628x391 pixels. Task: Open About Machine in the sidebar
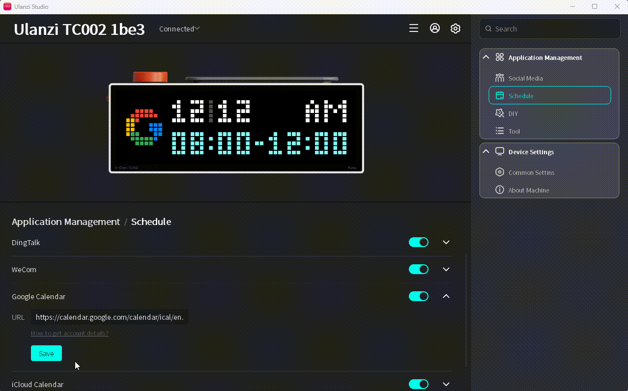(x=549, y=190)
